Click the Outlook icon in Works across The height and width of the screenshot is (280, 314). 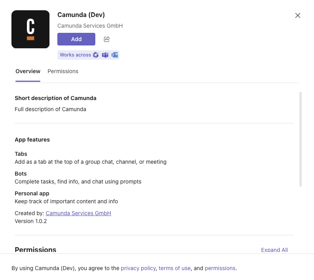pyautogui.click(x=115, y=55)
